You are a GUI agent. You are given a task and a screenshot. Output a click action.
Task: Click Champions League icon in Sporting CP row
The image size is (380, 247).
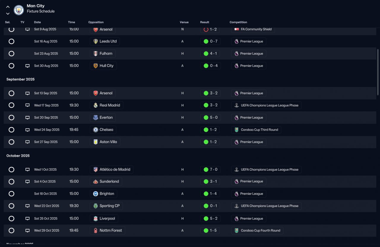[x=237, y=206]
